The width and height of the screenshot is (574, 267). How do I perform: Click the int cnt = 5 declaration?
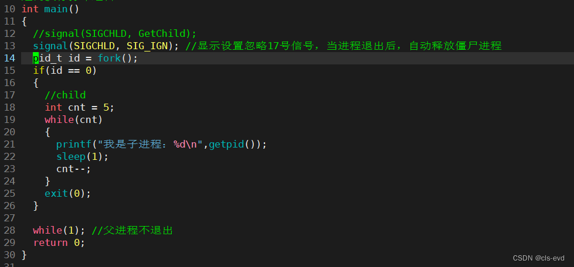tap(79, 108)
